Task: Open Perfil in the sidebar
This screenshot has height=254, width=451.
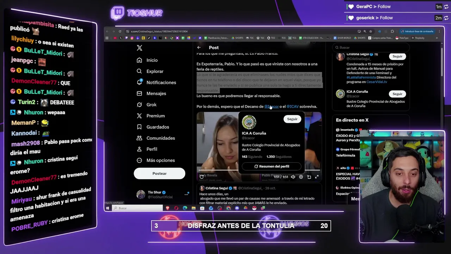Action: (x=147, y=149)
